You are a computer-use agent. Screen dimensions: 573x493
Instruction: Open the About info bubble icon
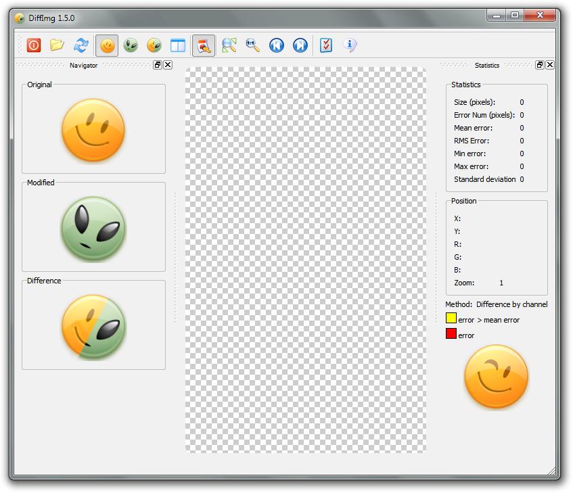click(x=350, y=45)
